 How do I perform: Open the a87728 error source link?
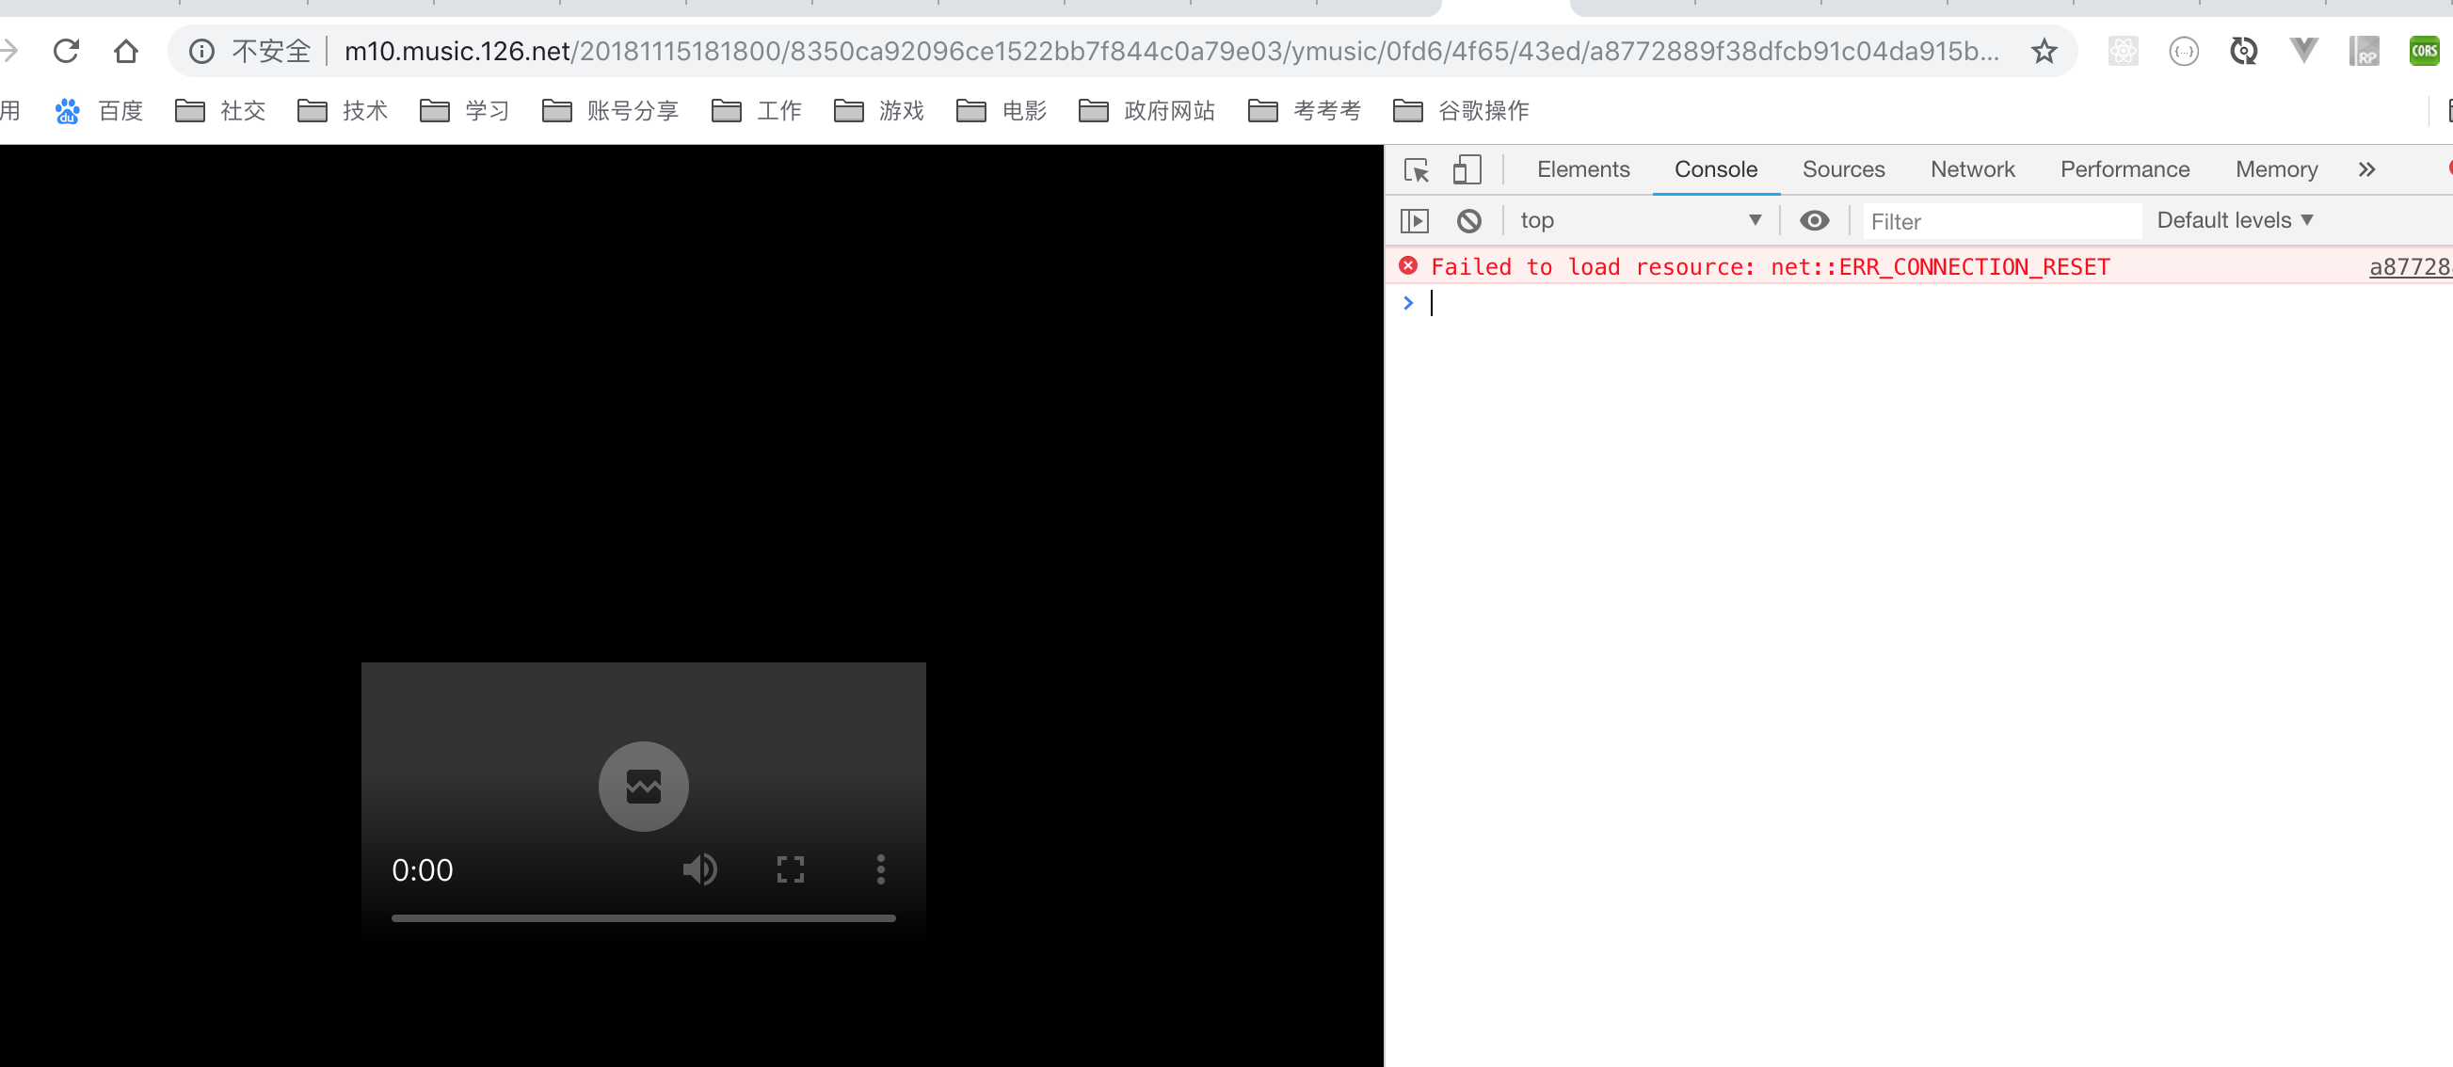(2410, 266)
